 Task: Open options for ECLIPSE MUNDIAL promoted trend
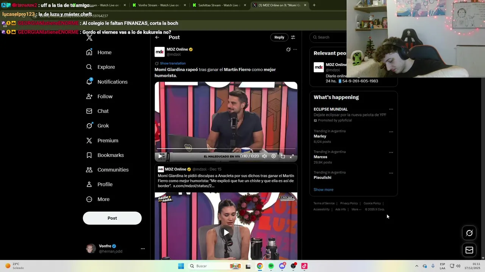tap(391, 109)
